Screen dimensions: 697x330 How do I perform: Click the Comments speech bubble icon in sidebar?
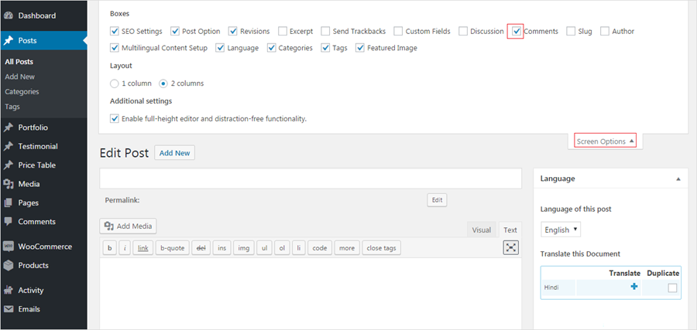click(8, 221)
